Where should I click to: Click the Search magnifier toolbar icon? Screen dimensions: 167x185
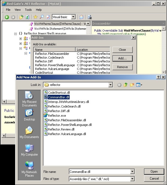point(42,17)
